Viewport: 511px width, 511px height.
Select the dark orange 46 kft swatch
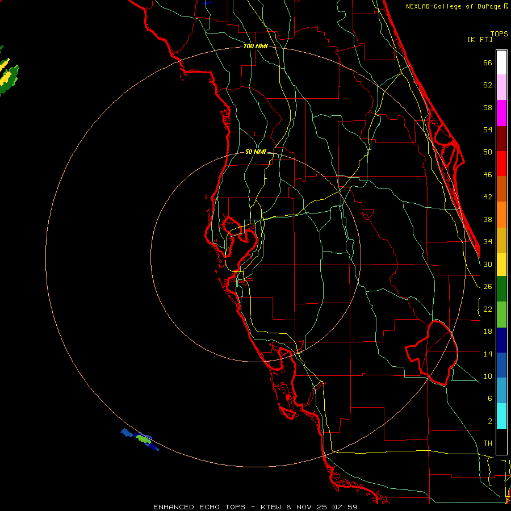[x=501, y=189]
